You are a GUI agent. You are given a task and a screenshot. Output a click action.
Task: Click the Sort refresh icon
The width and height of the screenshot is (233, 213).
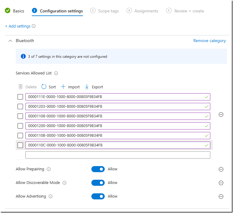44,87
